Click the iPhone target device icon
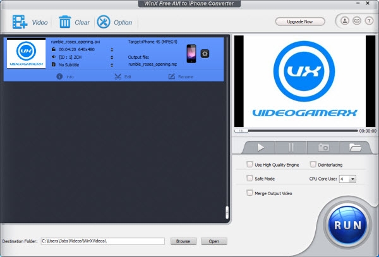379x257 pixels. (192, 53)
